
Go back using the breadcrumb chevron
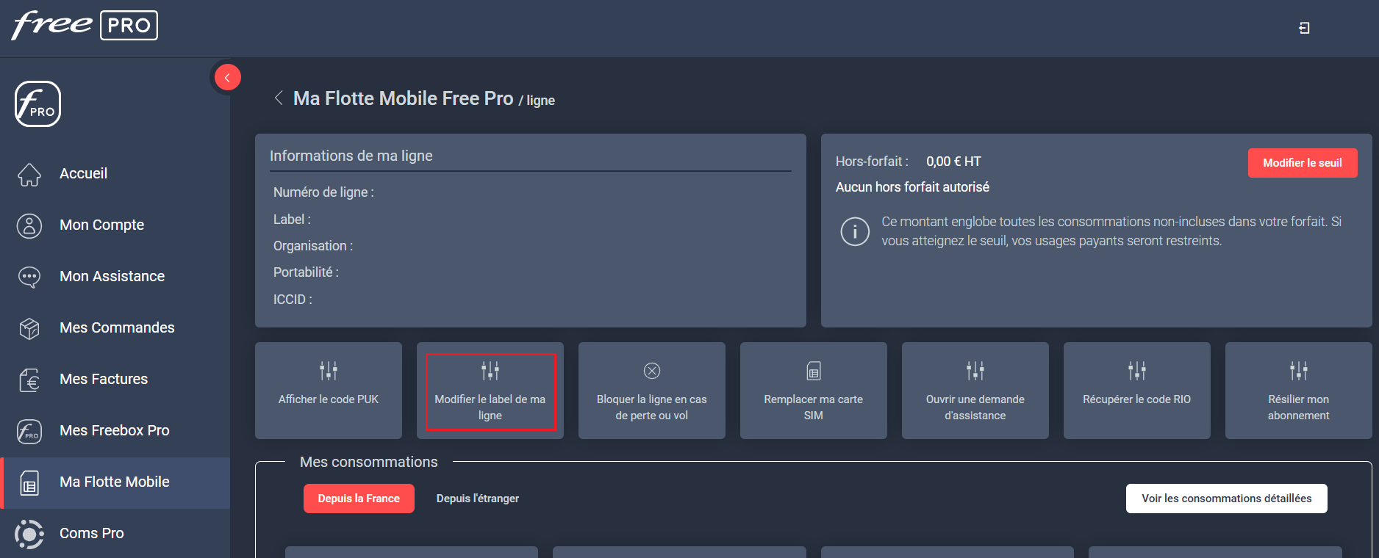point(279,98)
